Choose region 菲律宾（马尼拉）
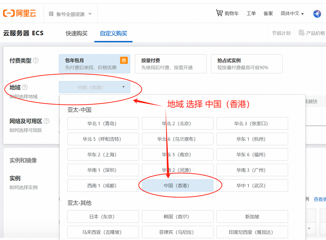 [x=178, y=232]
